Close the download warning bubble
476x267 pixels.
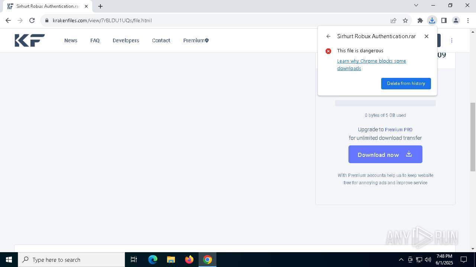tap(427, 36)
